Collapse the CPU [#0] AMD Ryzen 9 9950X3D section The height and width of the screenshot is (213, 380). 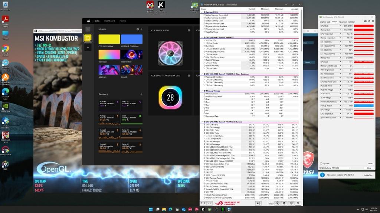(202, 37)
